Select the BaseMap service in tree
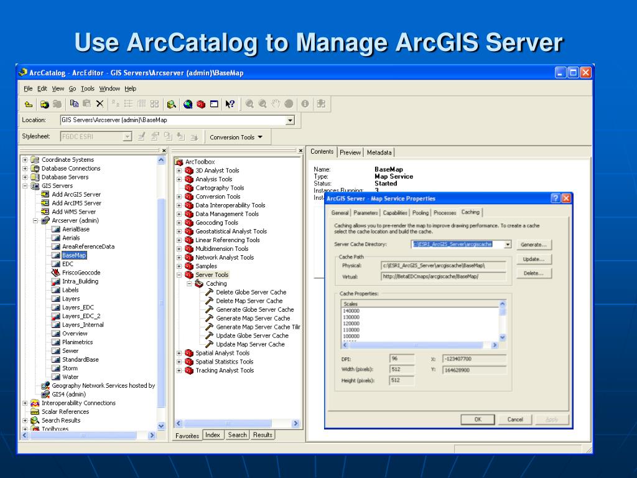 pyautogui.click(x=75, y=255)
